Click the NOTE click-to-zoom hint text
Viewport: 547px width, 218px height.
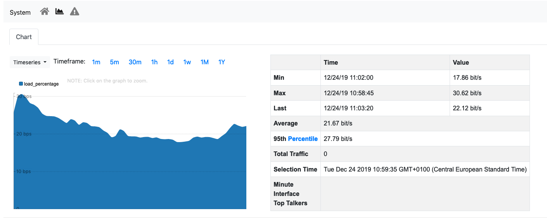click(107, 81)
